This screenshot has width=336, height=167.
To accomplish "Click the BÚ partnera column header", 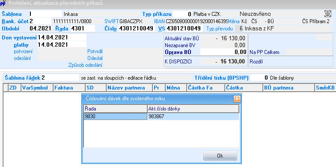I will point(288,88).
